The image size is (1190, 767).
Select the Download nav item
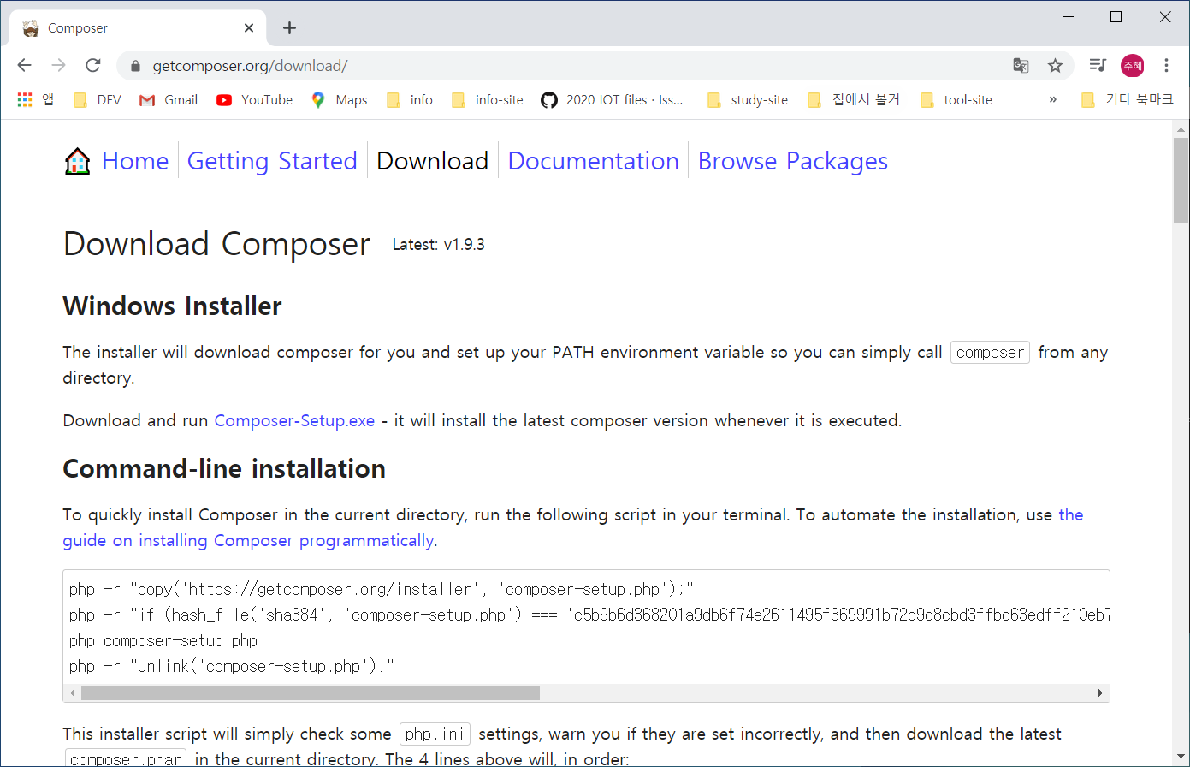pos(433,161)
